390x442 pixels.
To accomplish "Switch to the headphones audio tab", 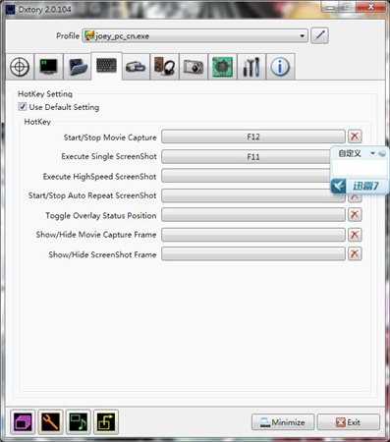I will coord(164,67).
